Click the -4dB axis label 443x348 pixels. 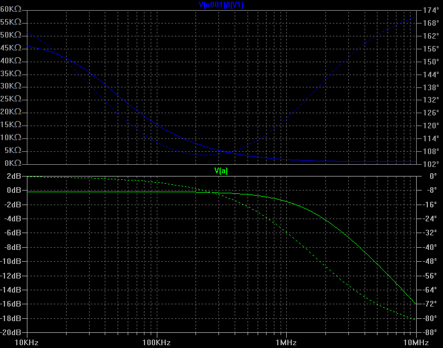click(x=13, y=219)
